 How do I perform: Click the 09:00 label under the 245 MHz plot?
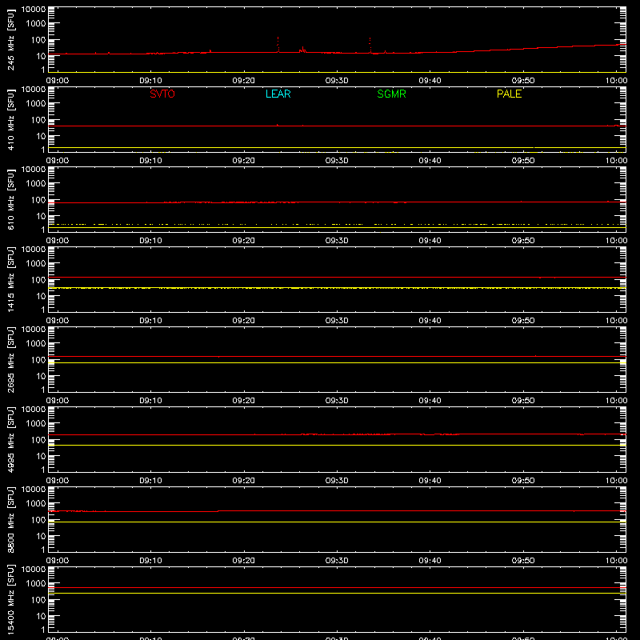(57, 81)
